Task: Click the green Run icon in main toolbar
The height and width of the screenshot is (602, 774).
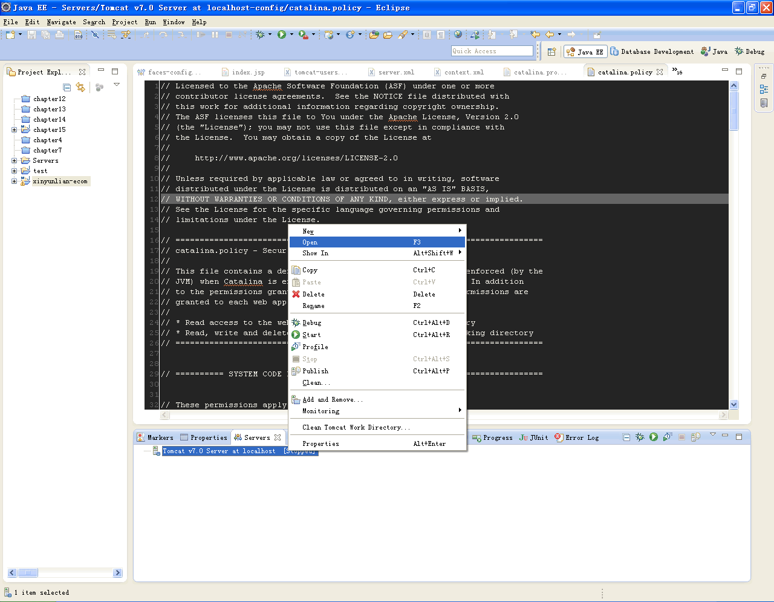Action: [x=282, y=35]
